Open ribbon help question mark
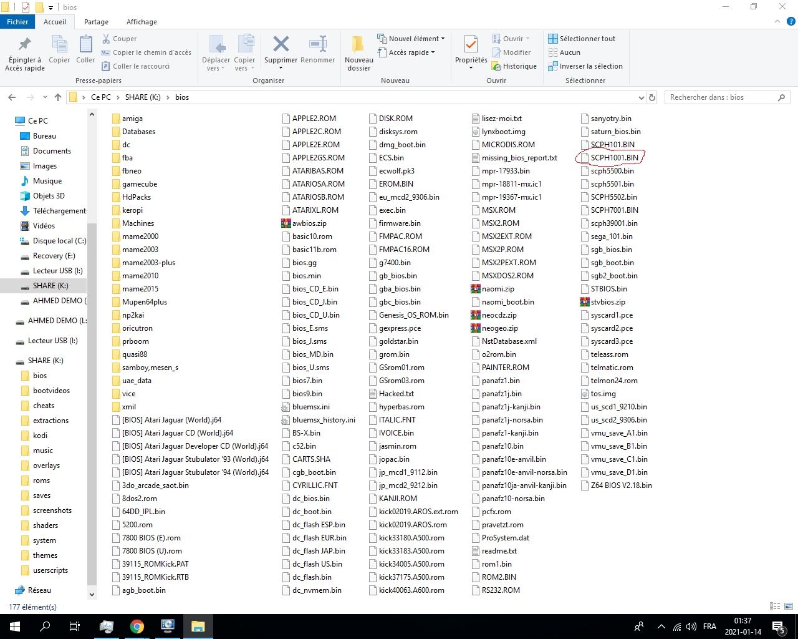798x639 pixels. pyautogui.click(x=790, y=22)
